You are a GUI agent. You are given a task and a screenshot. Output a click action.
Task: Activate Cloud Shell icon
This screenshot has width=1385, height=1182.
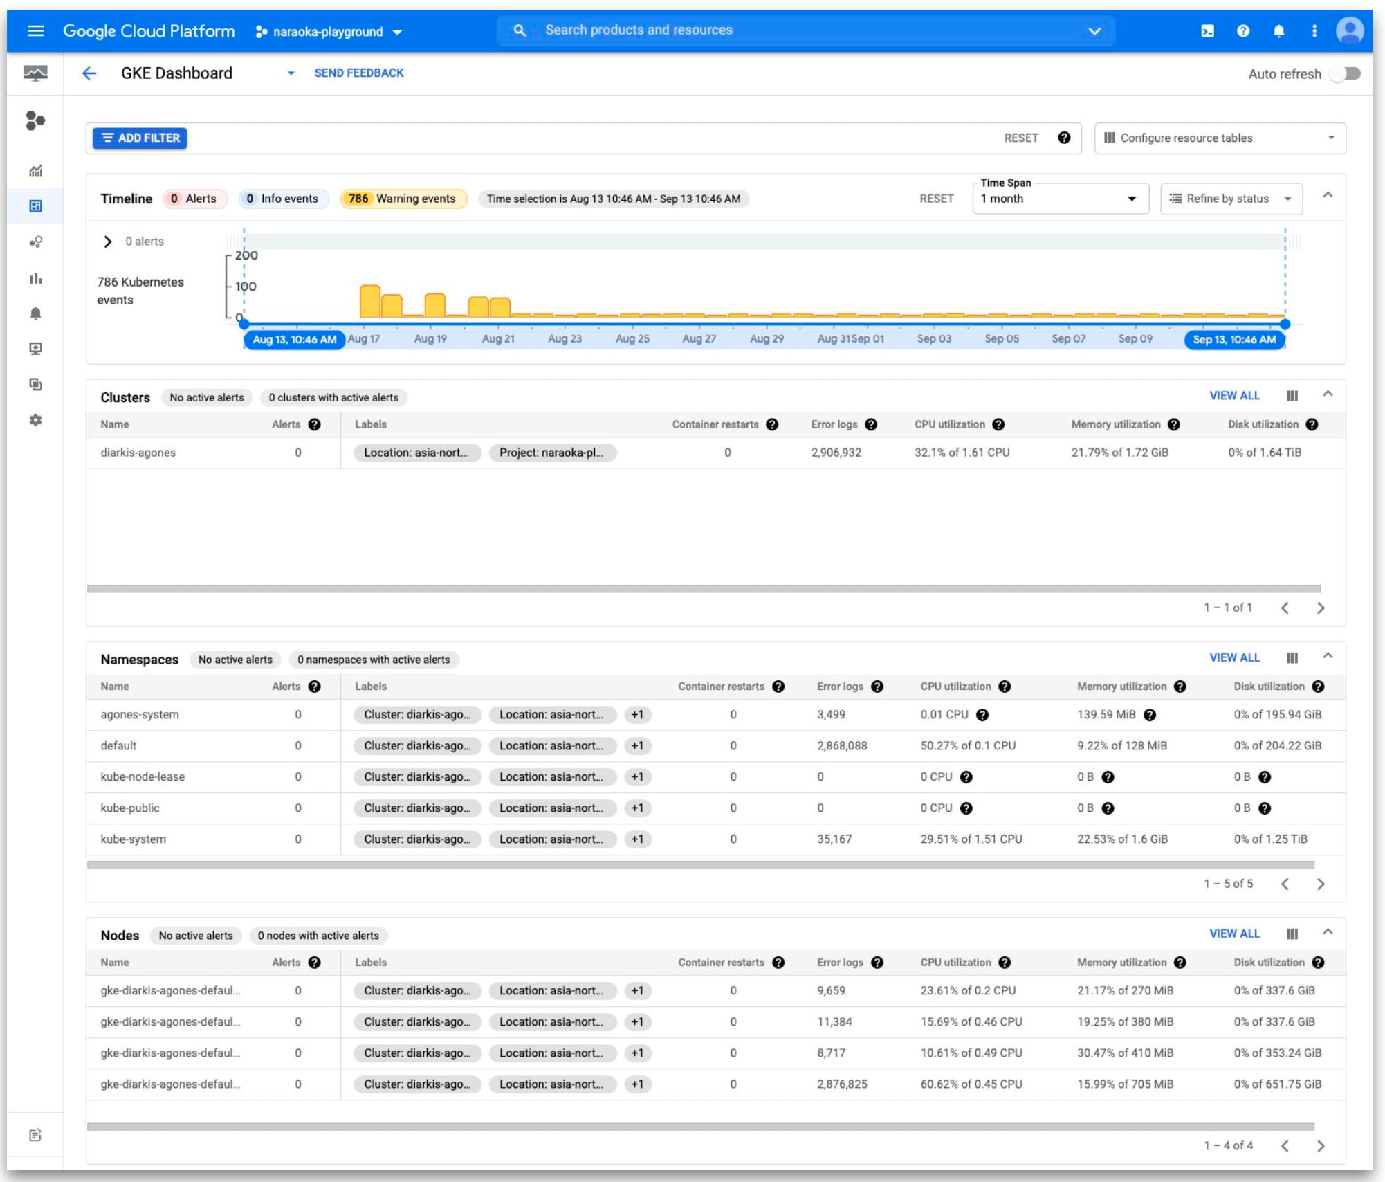[x=1207, y=30]
